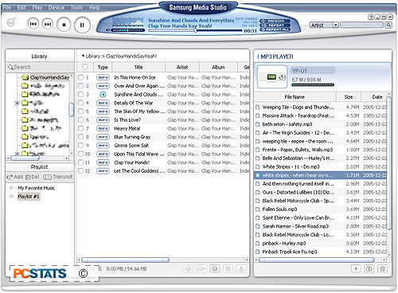398x293 pixels.
Task: Pause the currently playing song
Action: click(82, 25)
